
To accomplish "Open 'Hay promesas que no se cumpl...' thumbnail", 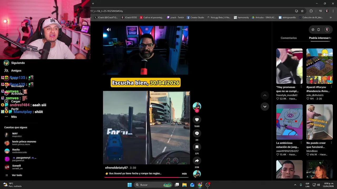I will [289, 66].
